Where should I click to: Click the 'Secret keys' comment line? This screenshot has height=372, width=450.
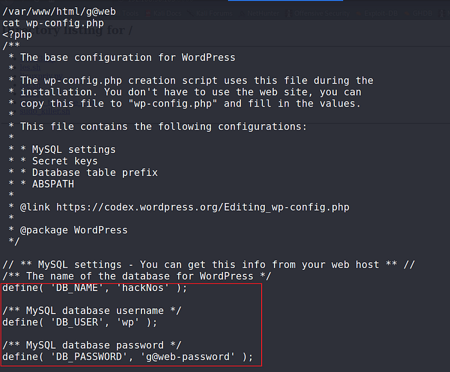click(64, 161)
